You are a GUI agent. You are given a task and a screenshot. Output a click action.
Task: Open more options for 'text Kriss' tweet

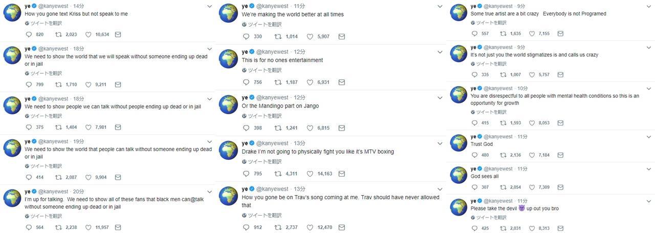[209, 6]
